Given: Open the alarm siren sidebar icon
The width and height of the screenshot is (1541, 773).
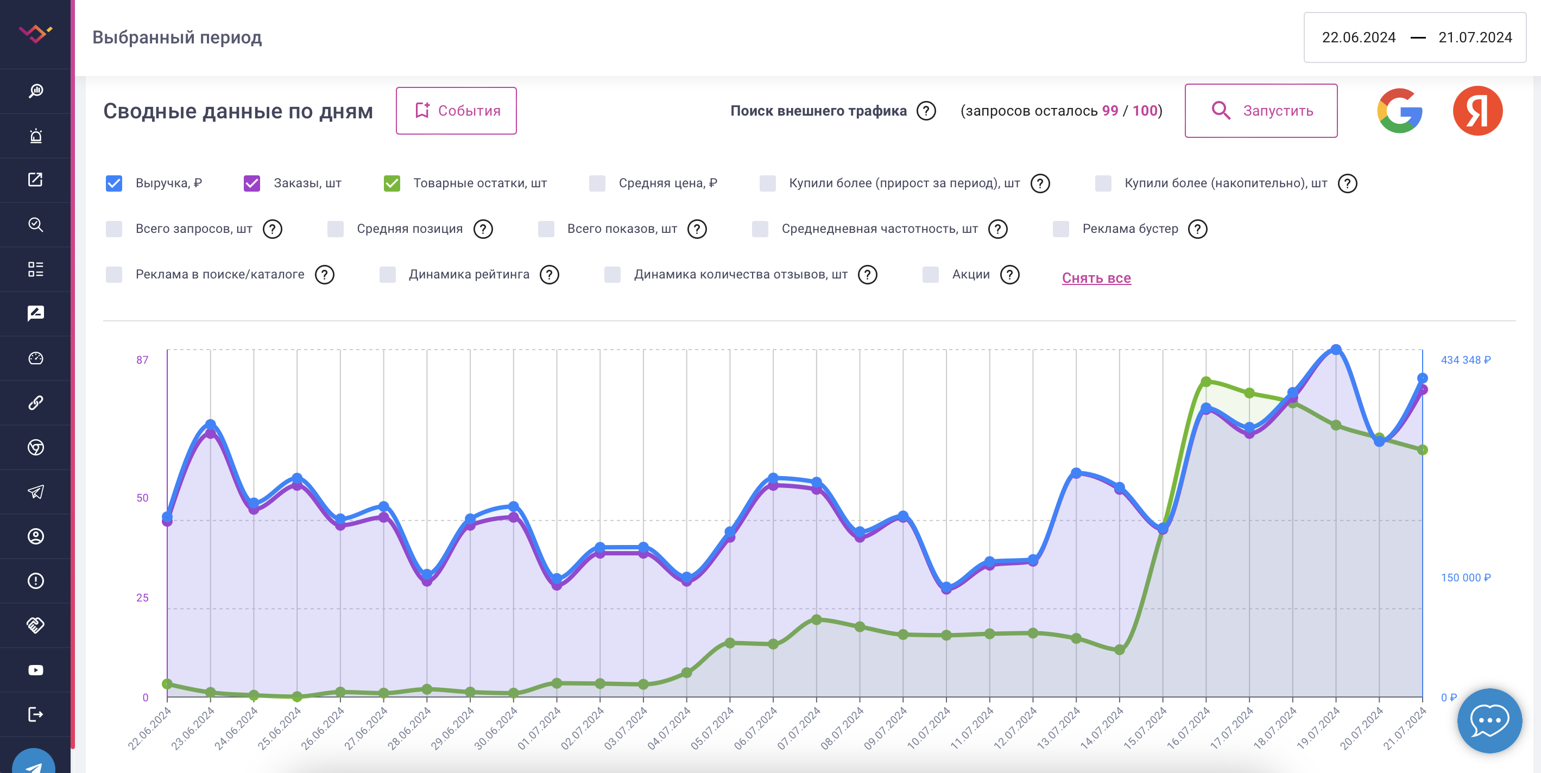Looking at the screenshot, I should [35, 136].
